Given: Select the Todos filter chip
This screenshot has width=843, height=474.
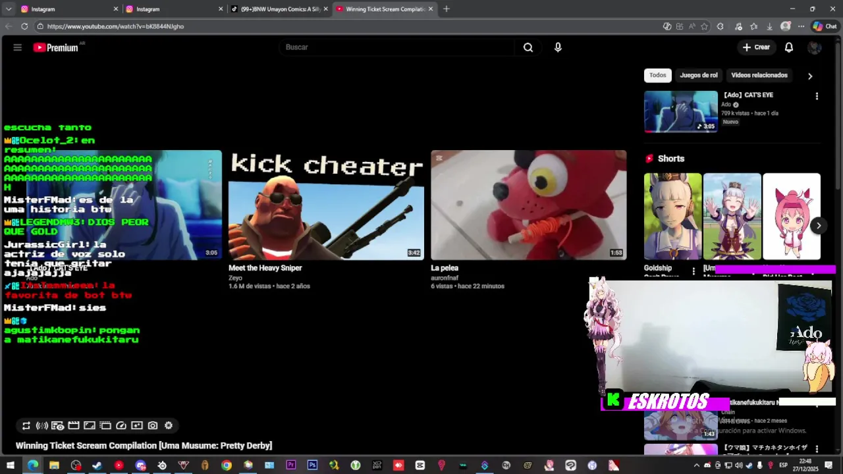Looking at the screenshot, I should (x=658, y=75).
